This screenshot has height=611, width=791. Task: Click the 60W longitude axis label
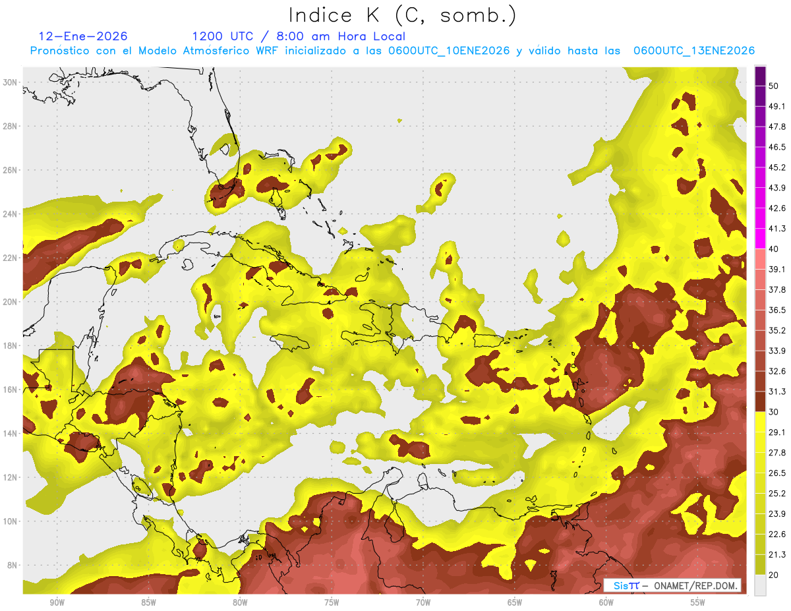pyautogui.click(x=606, y=602)
